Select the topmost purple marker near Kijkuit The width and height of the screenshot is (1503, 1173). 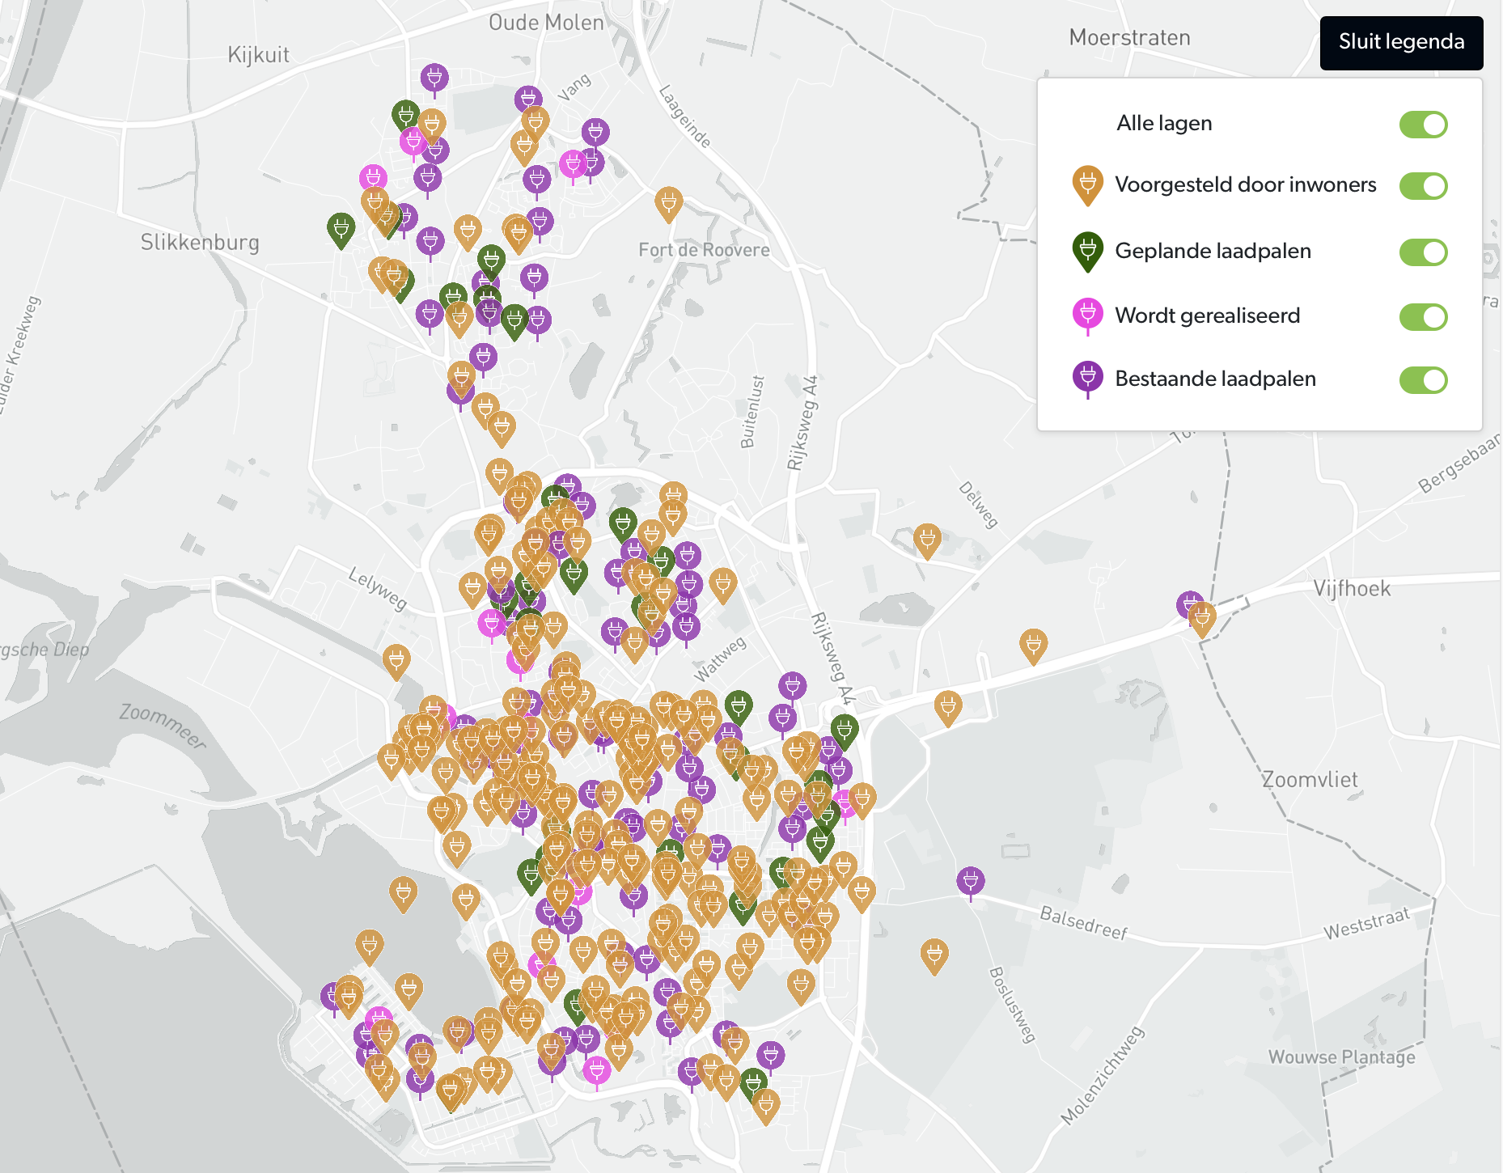[x=434, y=78]
